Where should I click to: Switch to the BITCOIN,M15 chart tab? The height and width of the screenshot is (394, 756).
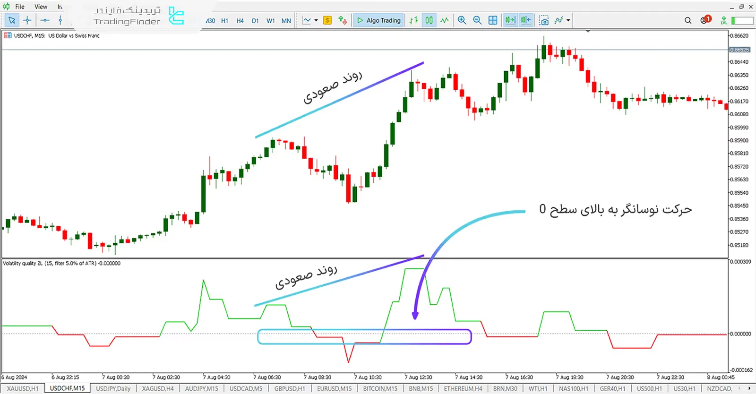click(380, 388)
